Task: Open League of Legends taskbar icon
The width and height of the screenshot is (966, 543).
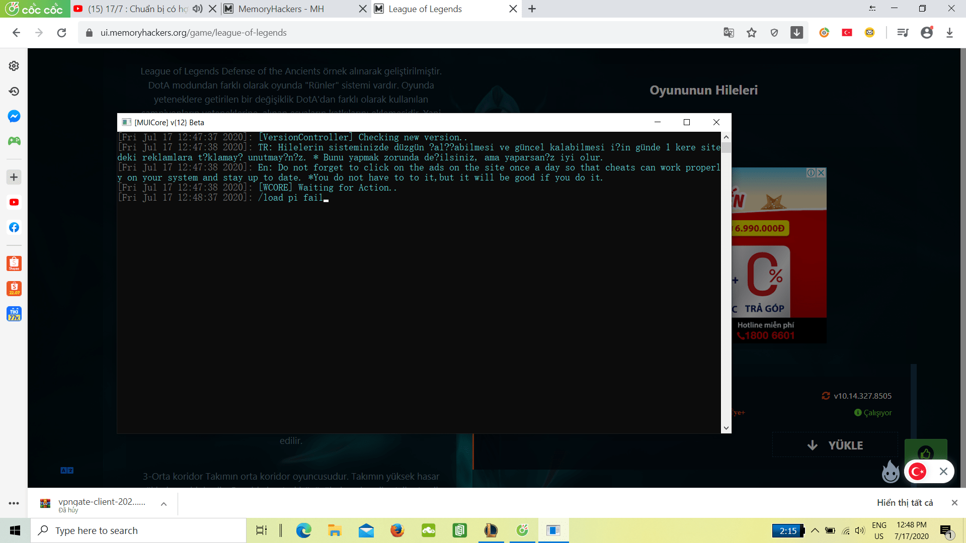Action: point(491,530)
